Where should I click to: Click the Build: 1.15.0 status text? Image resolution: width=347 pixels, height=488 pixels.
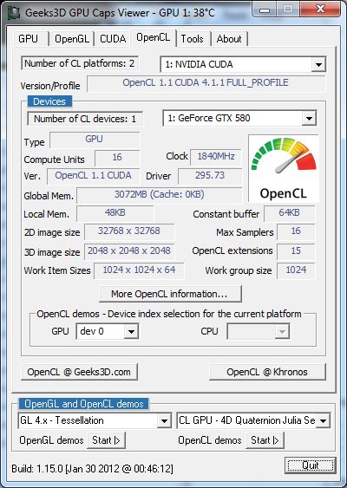(x=93, y=468)
